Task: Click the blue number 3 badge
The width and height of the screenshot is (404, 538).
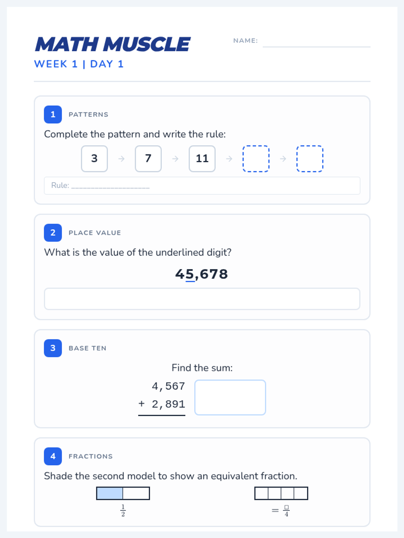Action: point(53,348)
